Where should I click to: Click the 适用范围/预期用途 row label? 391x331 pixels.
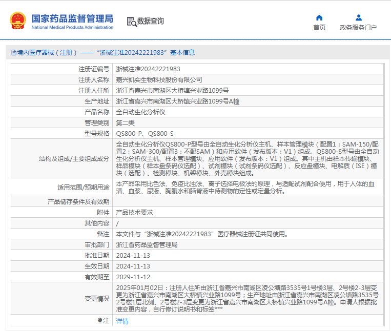pos(84,187)
